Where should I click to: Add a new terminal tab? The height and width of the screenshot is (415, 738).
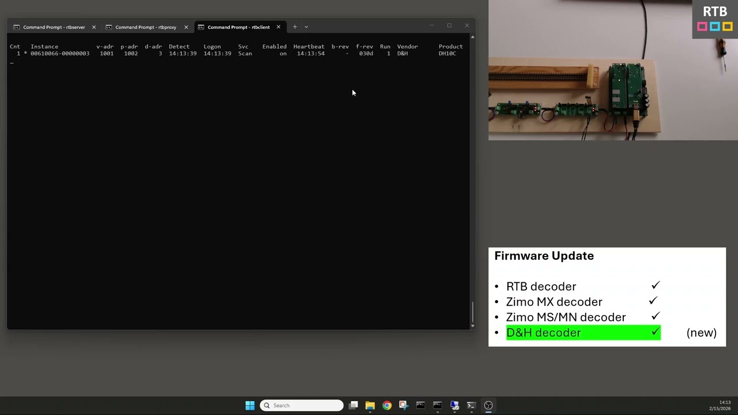tap(295, 27)
